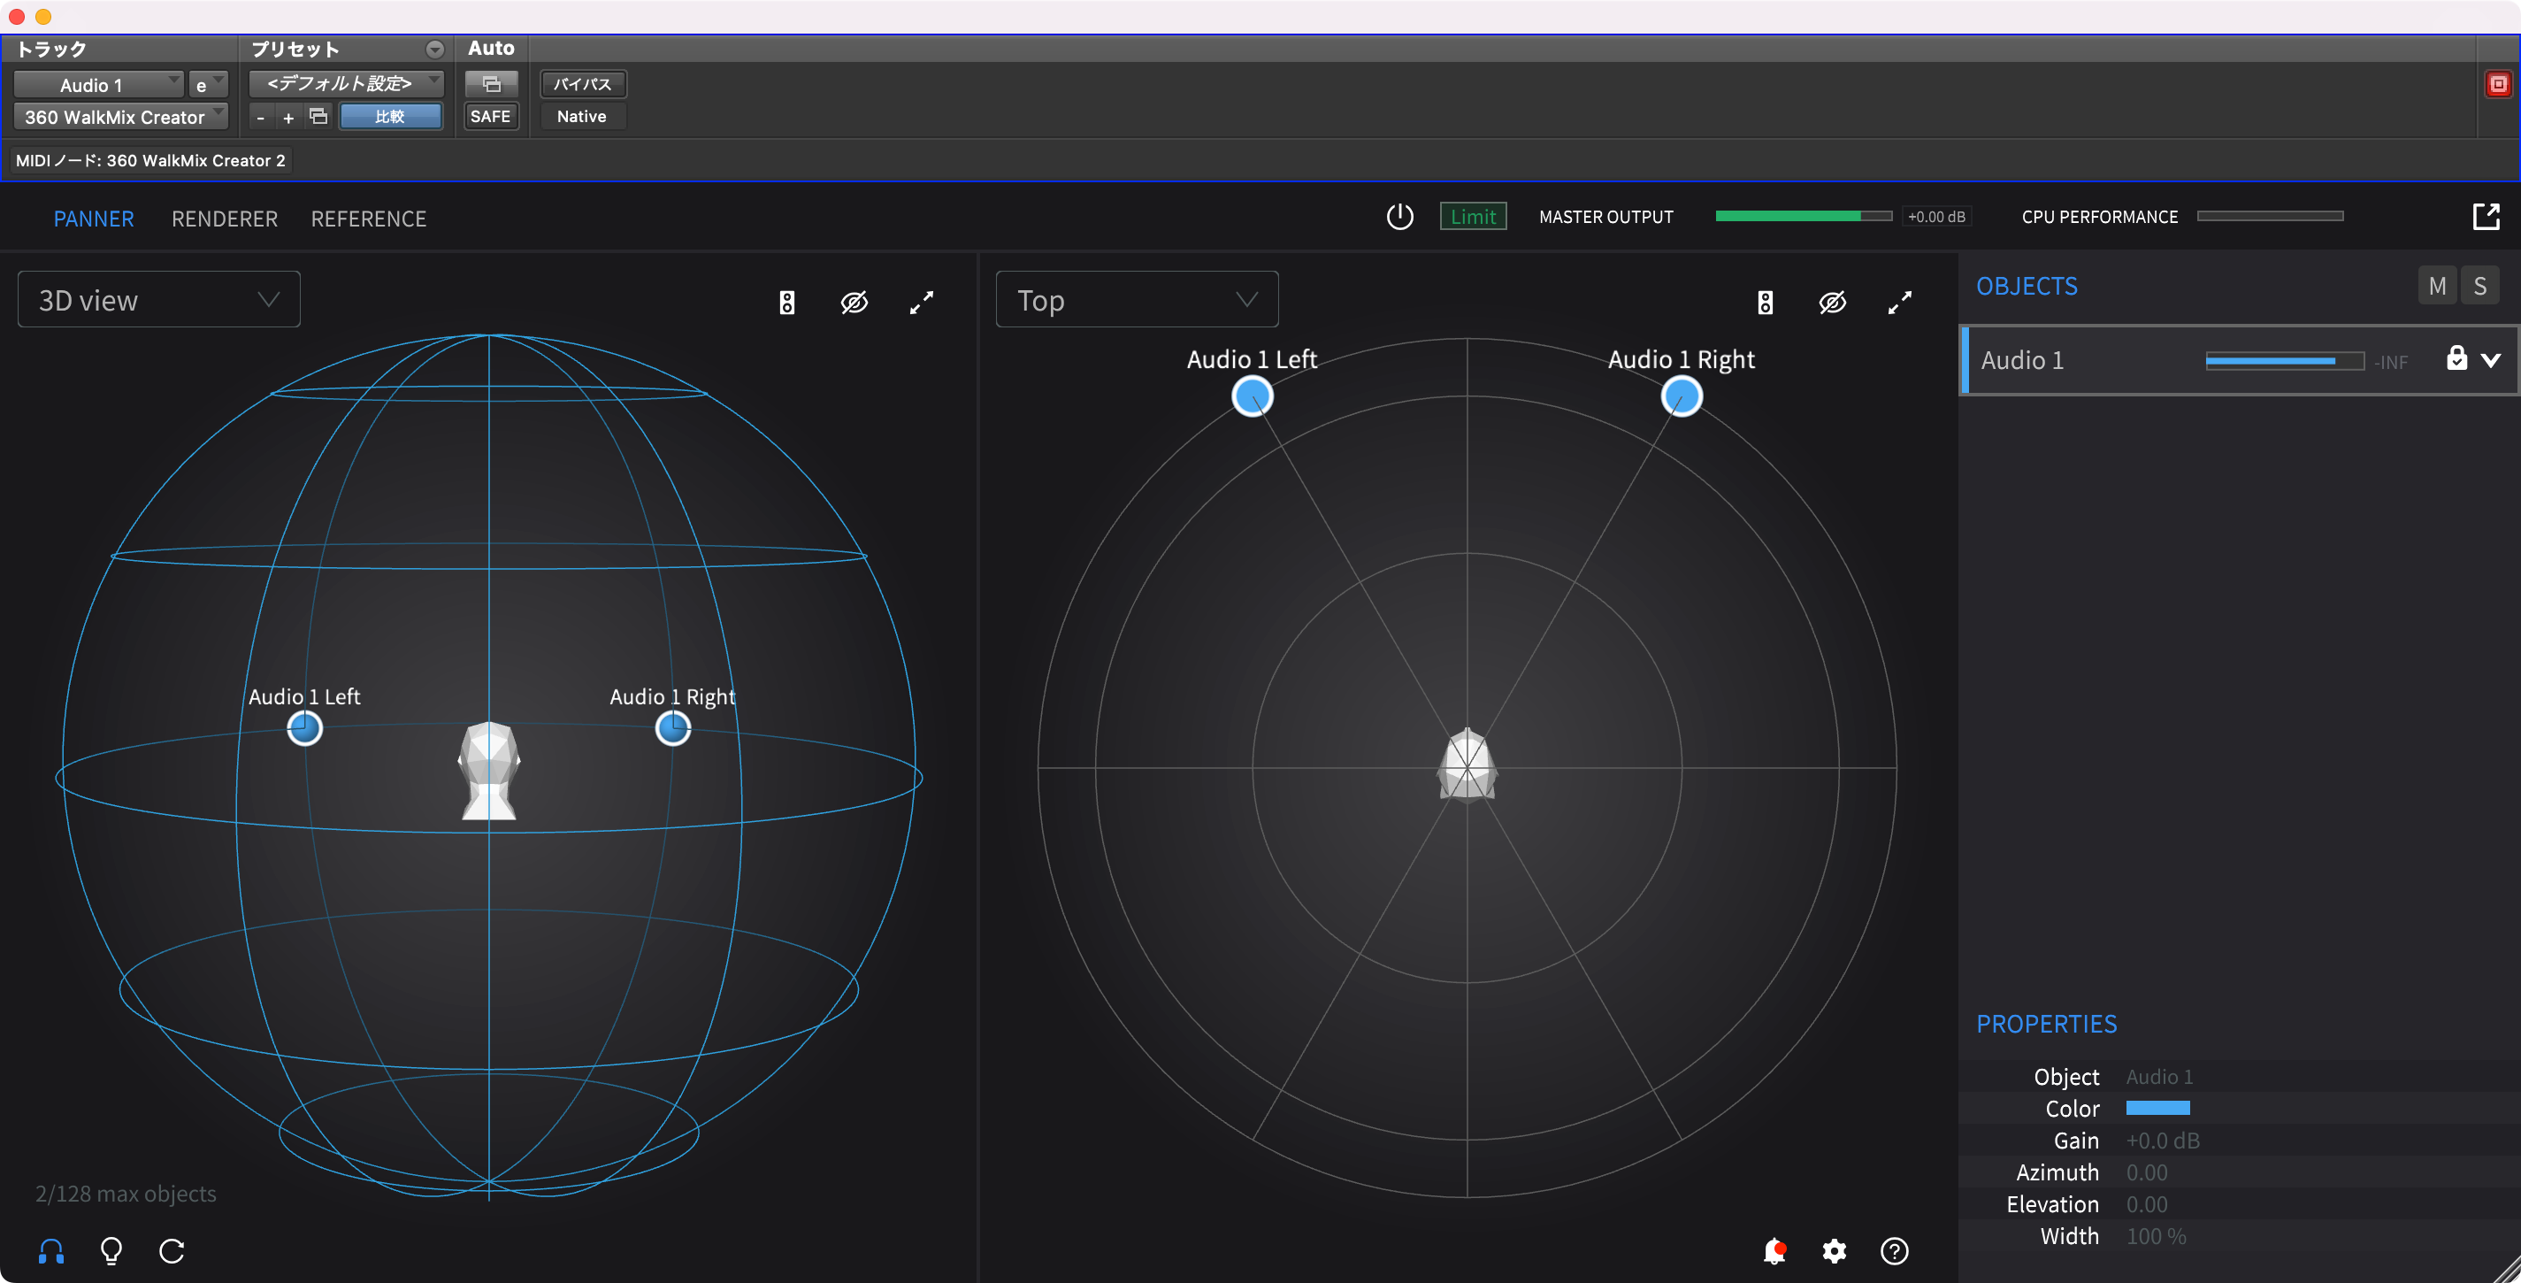Switch to the RENDERER tab
The width and height of the screenshot is (2521, 1283).
[x=224, y=219]
